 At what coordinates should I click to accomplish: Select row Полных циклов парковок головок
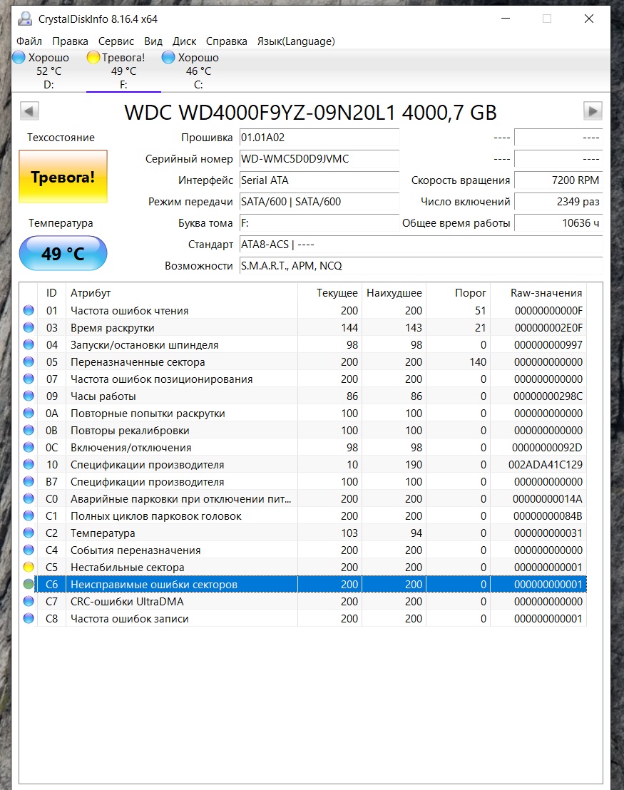point(304,516)
